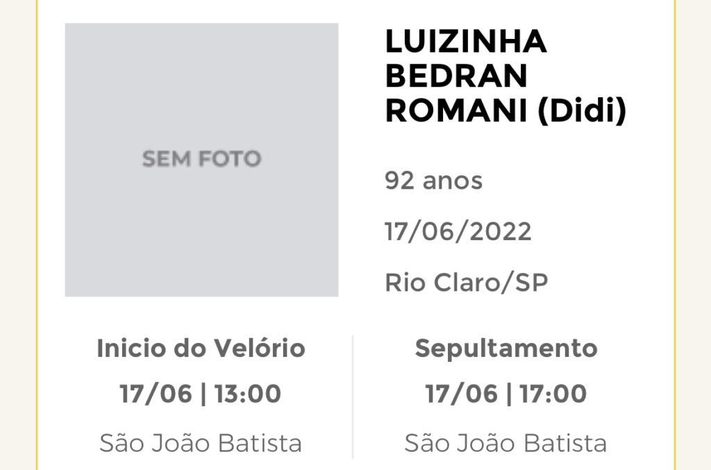711x470 pixels.
Task: Click the sepultamento time 17/06 | 17:00
Action: (x=506, y=394)
